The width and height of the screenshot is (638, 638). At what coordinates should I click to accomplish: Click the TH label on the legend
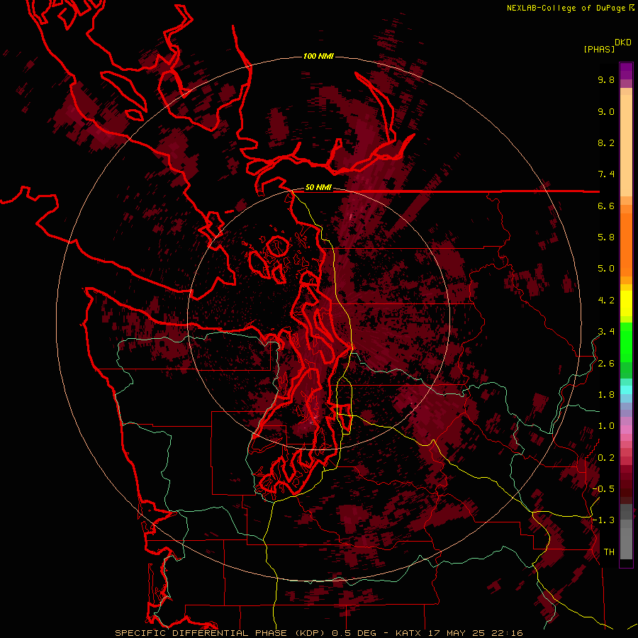(609, 552)
